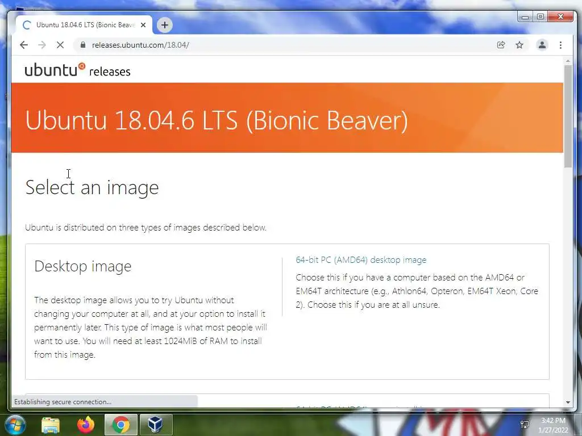
Task: Select the Ubuntu 18.04.6 LTS tab
Action: (x=84, y=25)
